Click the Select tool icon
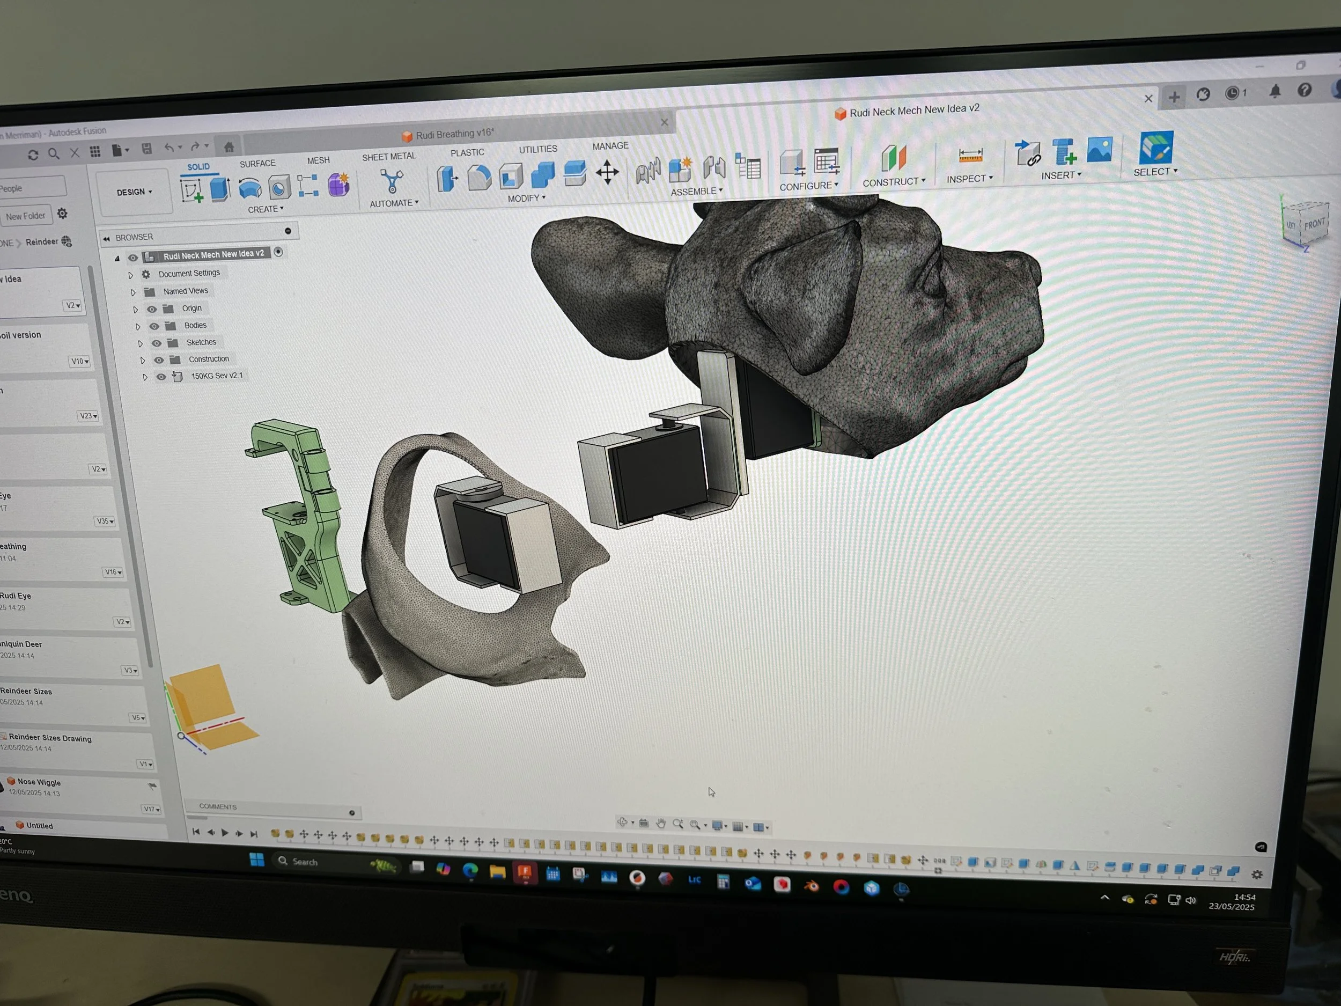The width and height of the screenshot is (1341, 1006). coord(1155,148)
